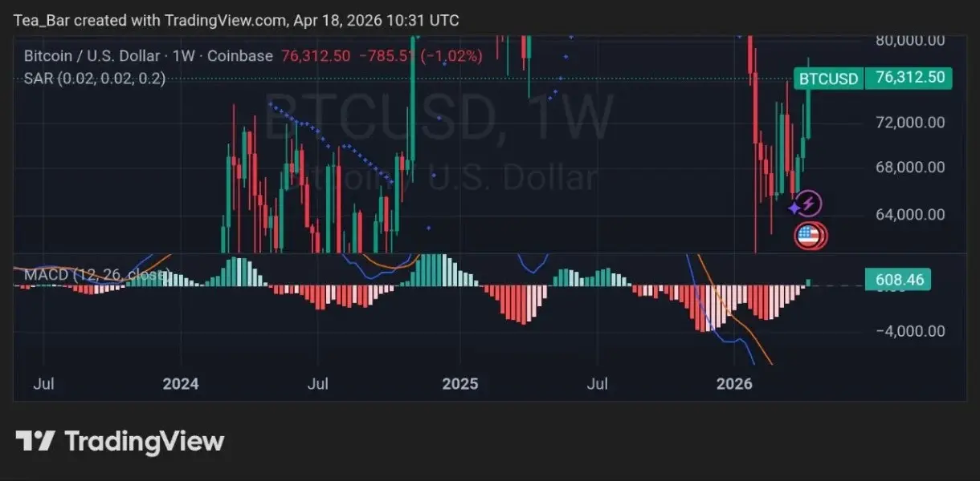980x481 pixels.
Task: Toggle visibility of the SAR (0.02, 0.02, 0.2) indicator
Action: coord(94,79)
